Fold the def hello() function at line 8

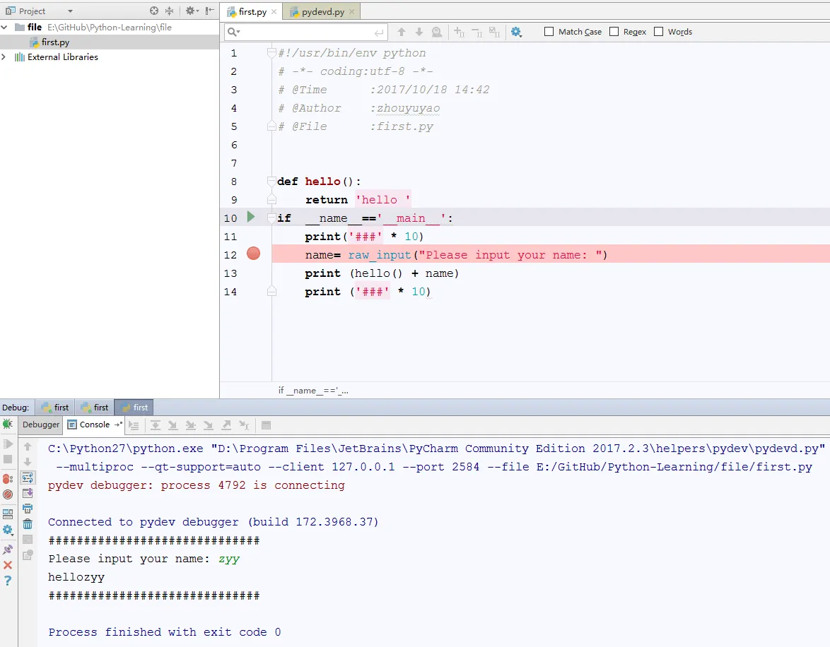pos(271,181)
